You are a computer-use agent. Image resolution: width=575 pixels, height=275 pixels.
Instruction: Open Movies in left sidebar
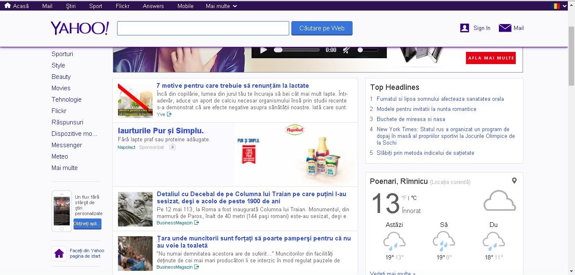pyautogui.click(x=61, y=88)
